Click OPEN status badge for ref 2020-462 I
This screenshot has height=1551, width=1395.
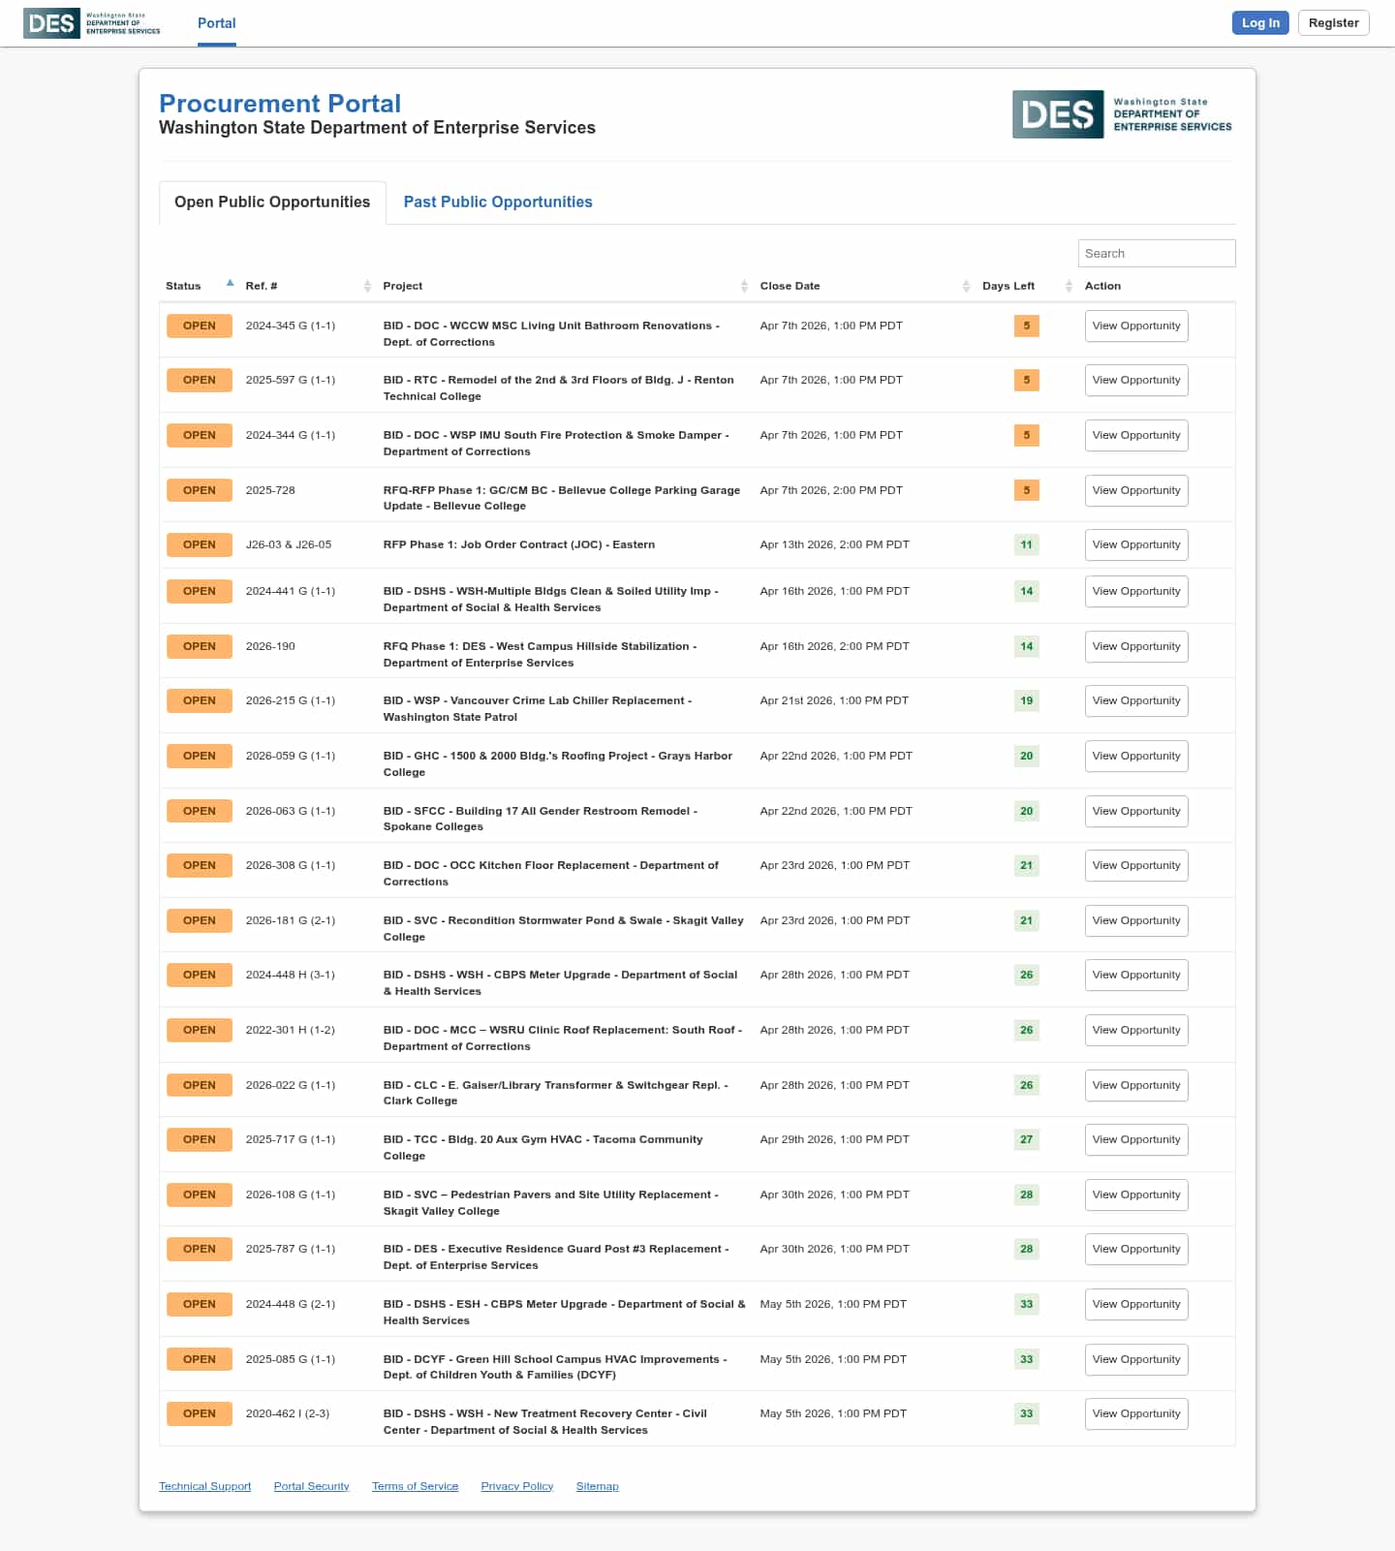[200, 1413]
